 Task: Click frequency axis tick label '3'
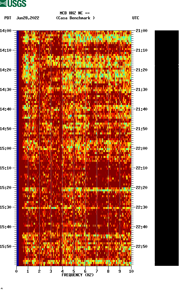tap(51, 271)
